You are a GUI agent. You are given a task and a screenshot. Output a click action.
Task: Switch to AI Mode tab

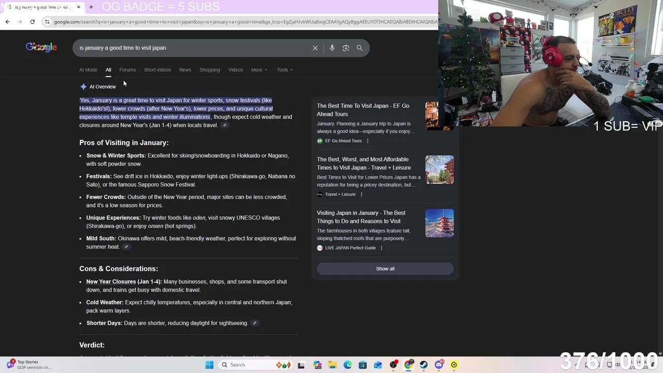pos(88,70)
